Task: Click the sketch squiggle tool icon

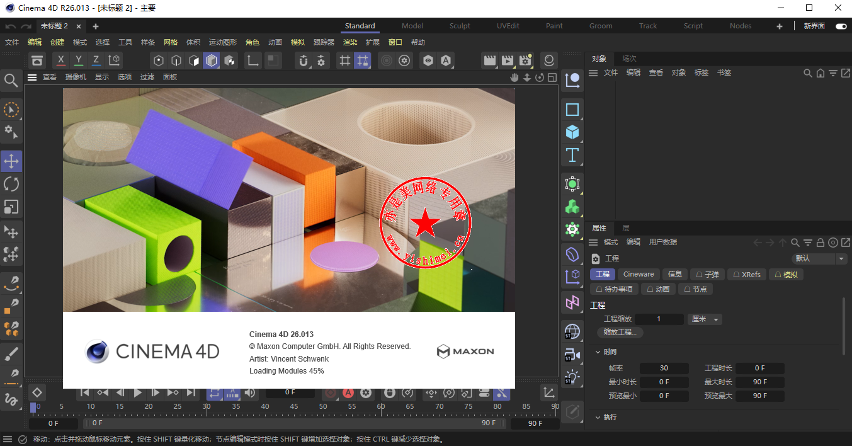Action: [11, 399]
